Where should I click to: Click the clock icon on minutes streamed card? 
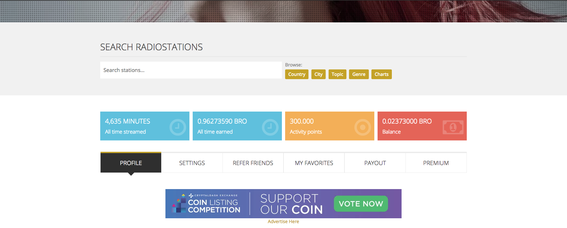click(177, 127)
